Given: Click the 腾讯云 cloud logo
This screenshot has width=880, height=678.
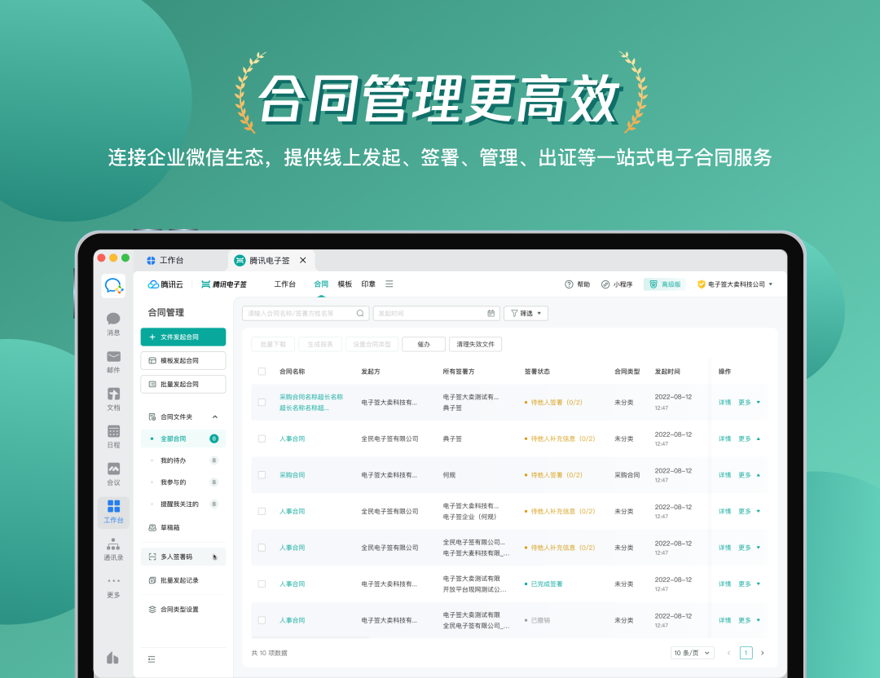Looking at the screenshot, I should tap(165, 284).
